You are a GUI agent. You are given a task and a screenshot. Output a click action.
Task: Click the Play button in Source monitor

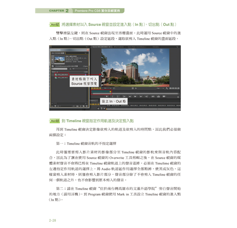pos(135,96)
